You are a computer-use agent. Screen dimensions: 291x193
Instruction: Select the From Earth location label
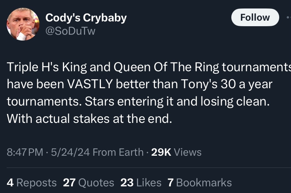[x=118, y=152]
